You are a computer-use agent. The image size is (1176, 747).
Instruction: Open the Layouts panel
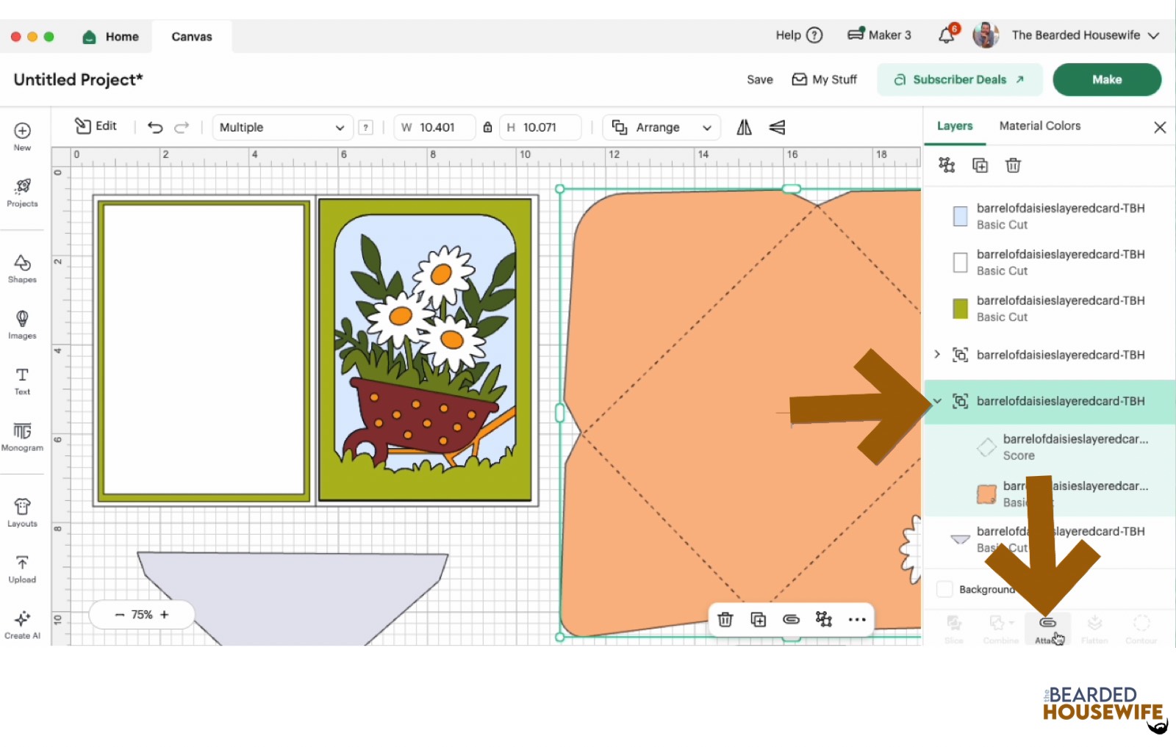click(x=22, y=512)
